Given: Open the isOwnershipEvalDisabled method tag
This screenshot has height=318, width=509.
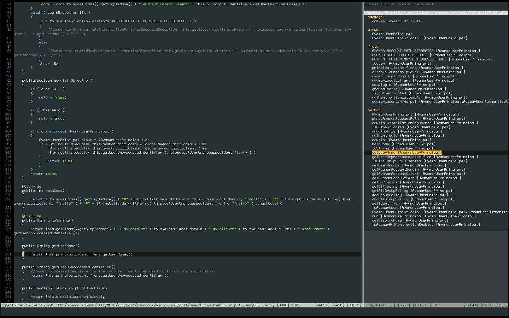Looking at the screenshot, I should [420, 161].
